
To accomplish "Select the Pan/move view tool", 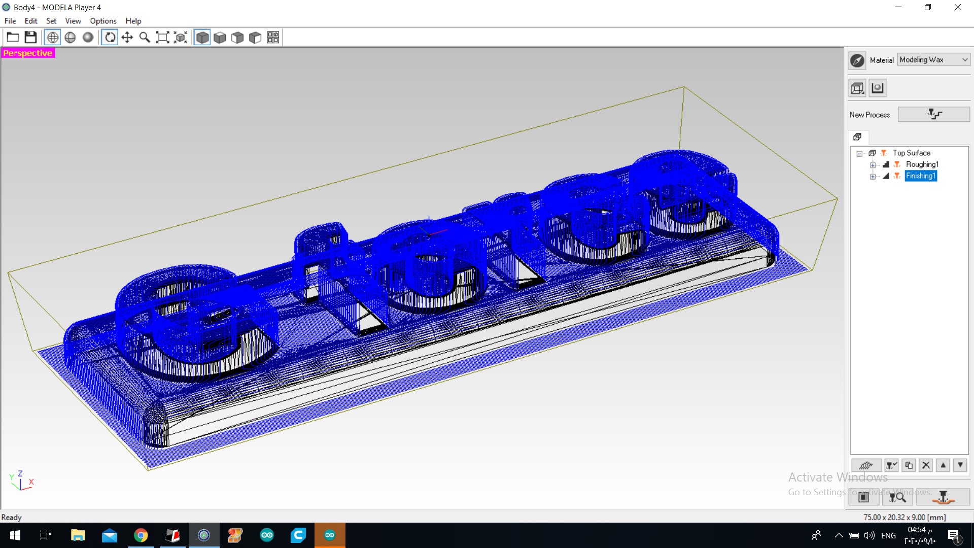I will [127, 38].
